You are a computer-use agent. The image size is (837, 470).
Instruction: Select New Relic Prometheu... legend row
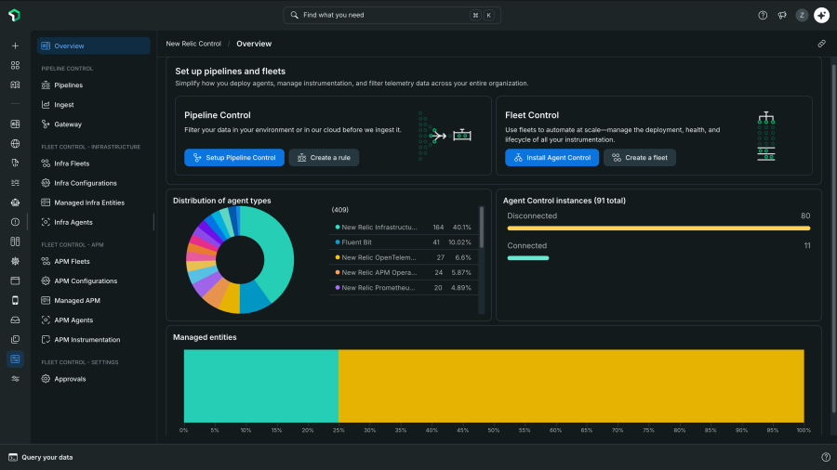tap(403, 287)
